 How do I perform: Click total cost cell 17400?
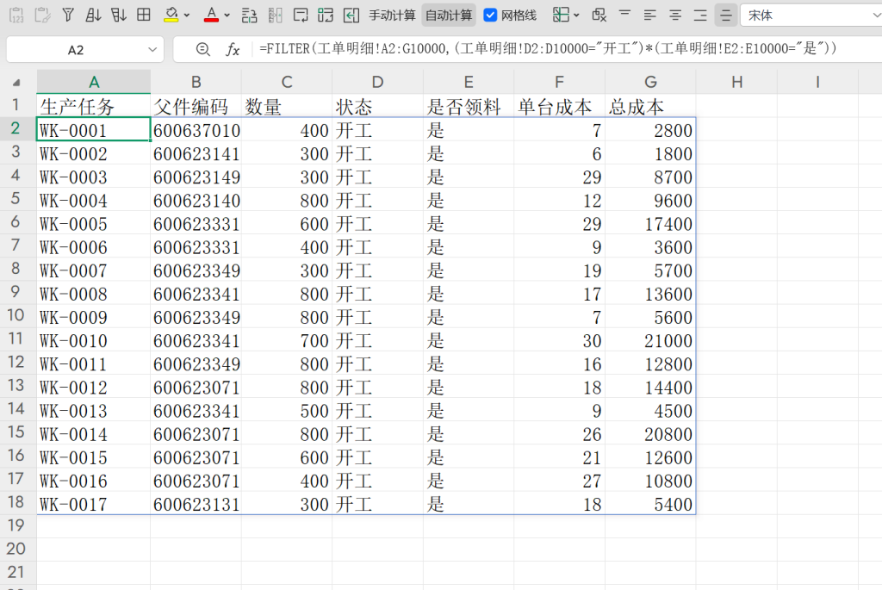click(650, 223)
